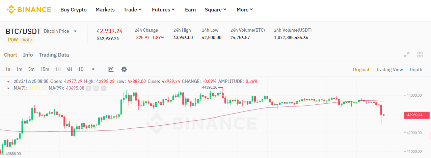Switch to Trading View chart
The height and width of the screenshot is (158, 431).
[x=389, y=69]
